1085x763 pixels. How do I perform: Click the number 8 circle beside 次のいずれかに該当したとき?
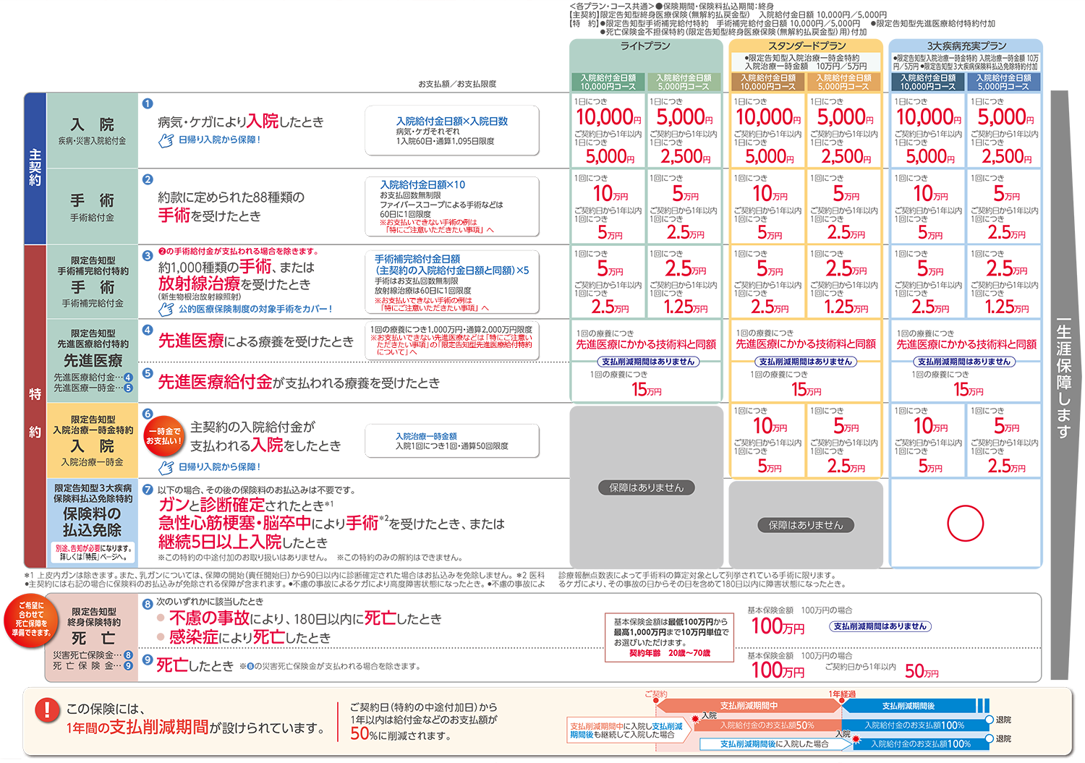[148, 603]
